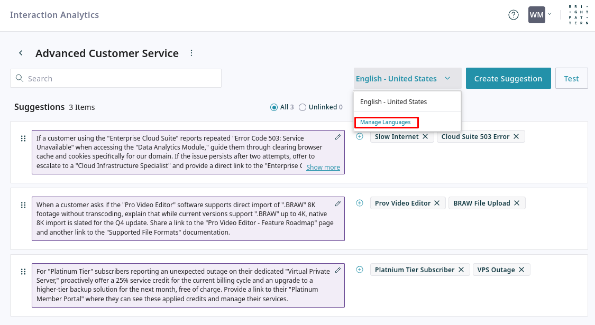Screen dimensions: 595x325
Task: Click the Create Suggestion button
Action: point(508,79)
